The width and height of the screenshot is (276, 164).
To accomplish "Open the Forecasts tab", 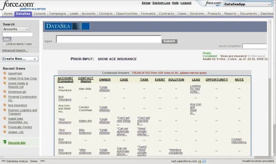I will pos(148,13).
